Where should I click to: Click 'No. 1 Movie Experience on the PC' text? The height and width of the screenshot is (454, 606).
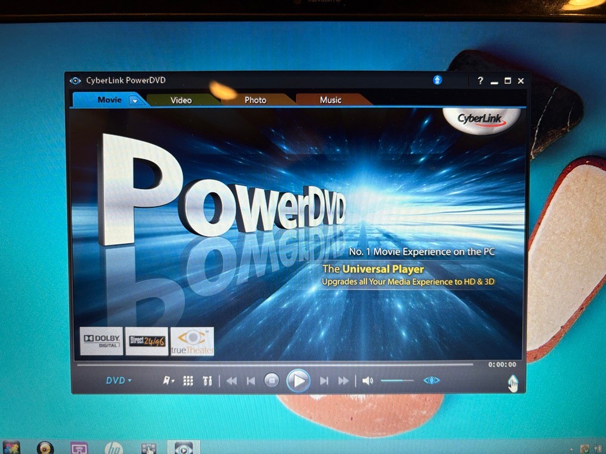tap(421, 252)
